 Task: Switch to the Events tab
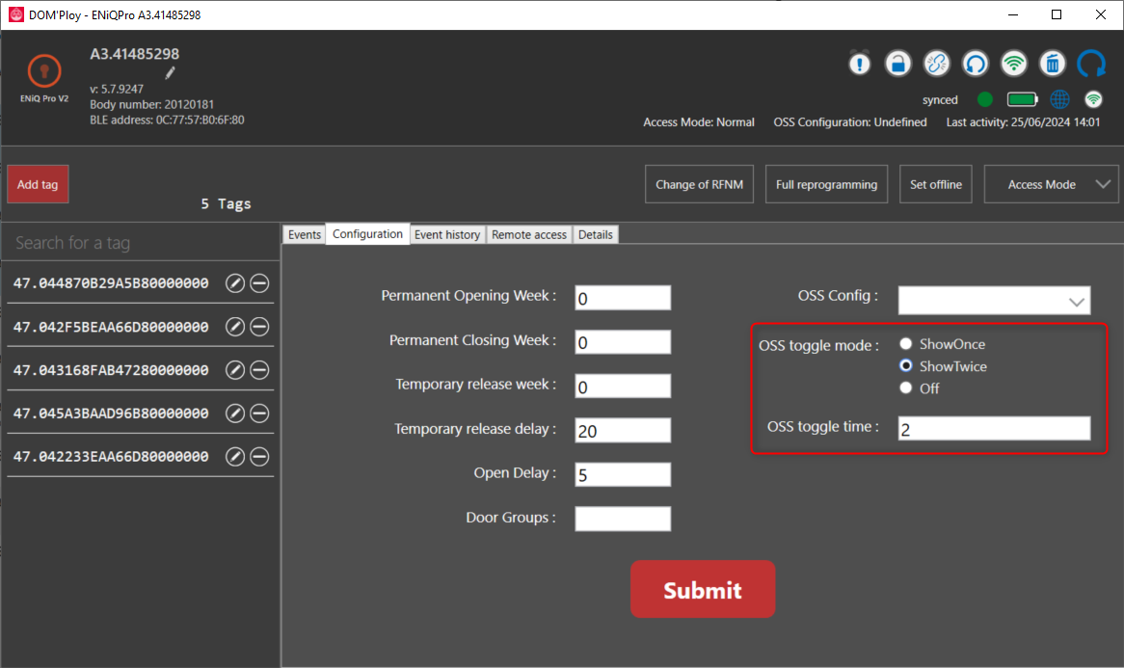coord(304,234)
